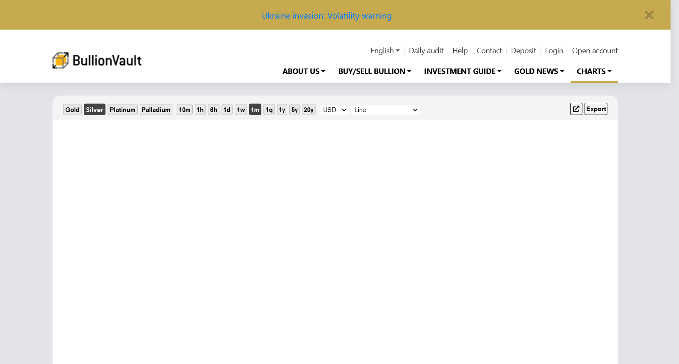Open the USD currency dropdown
The height and width of the screenshot is (364, 679).
tap(334, 110)
